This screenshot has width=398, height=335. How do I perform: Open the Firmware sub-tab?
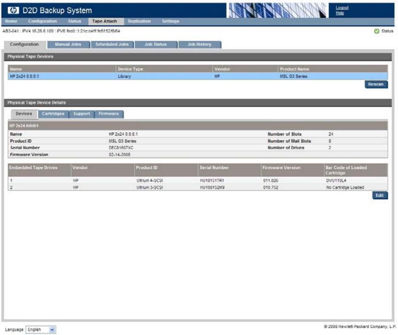[109, 114]
